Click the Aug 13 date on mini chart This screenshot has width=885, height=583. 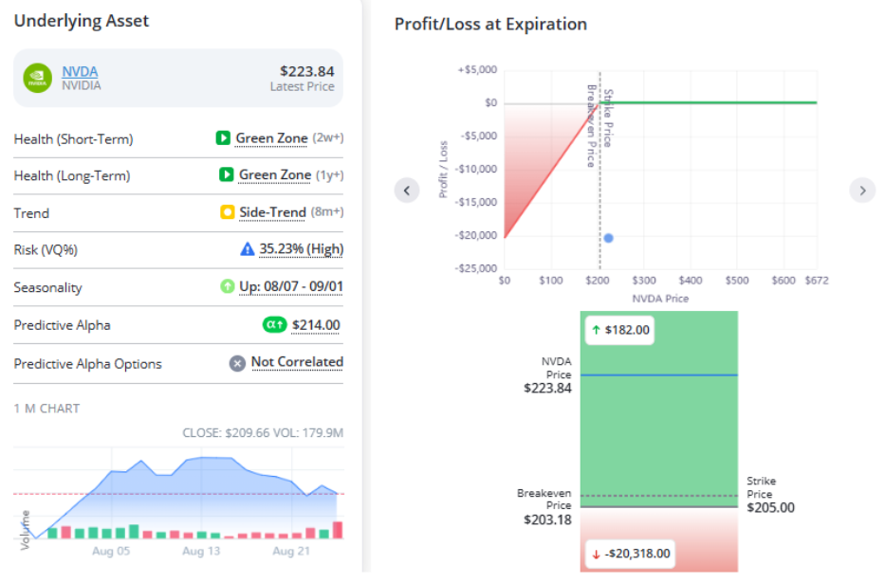(201, 551)
